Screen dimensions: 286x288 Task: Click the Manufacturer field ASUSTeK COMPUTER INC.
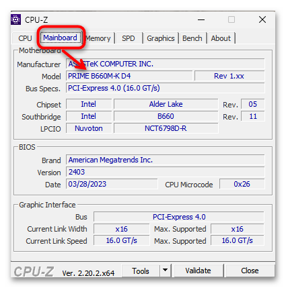166,64
